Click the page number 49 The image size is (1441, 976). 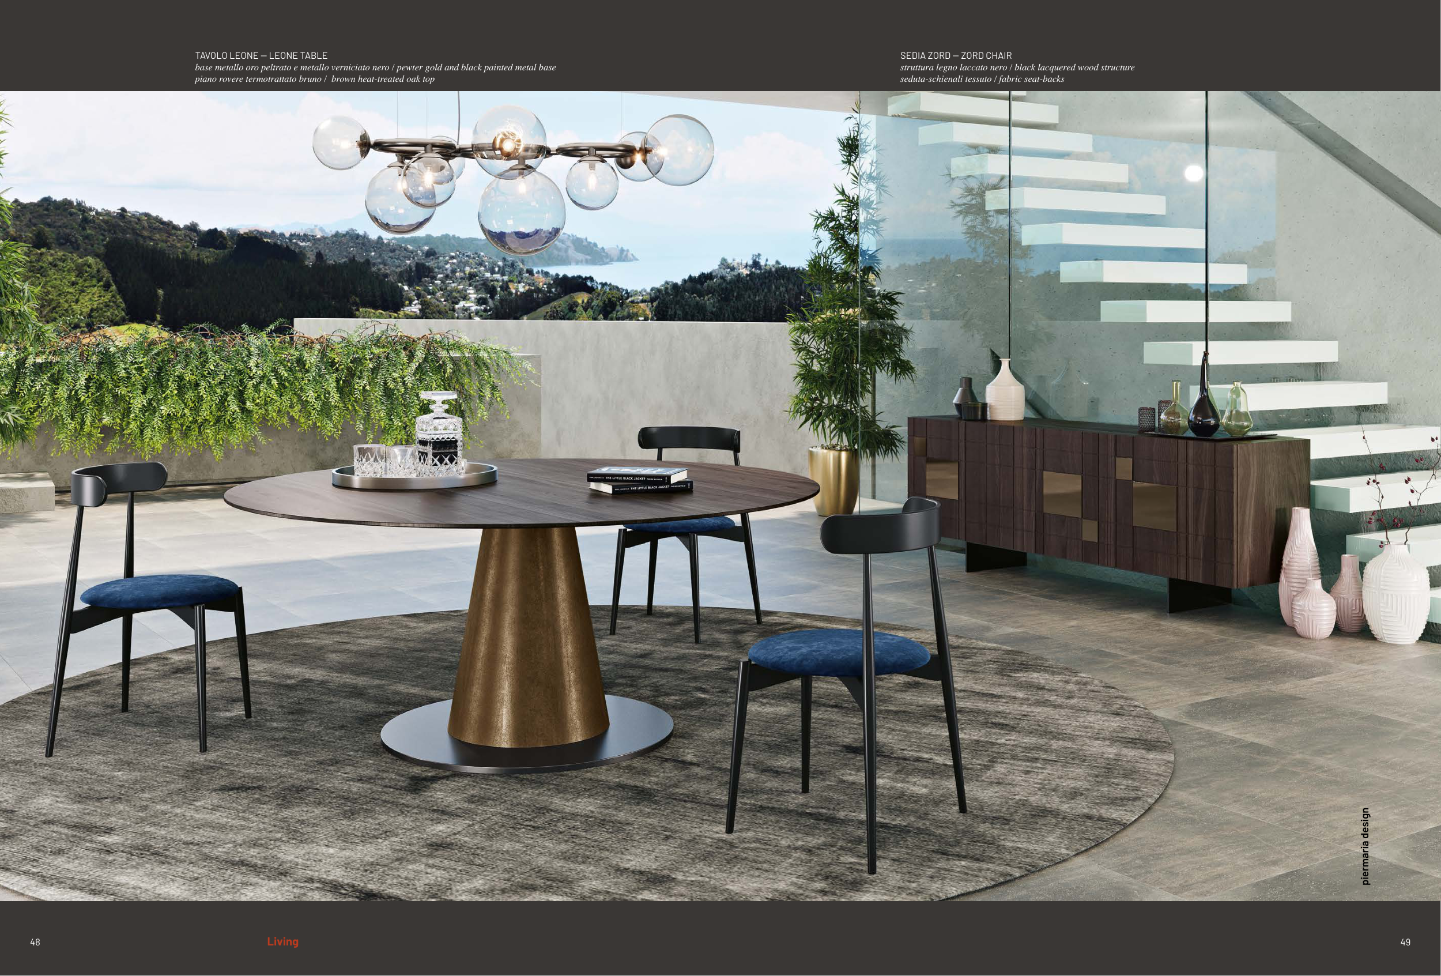pyautogui.click(x=1405, y=942)
